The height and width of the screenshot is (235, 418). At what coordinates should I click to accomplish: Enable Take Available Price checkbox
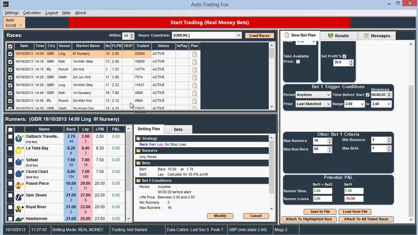click(x=298, y=61)
